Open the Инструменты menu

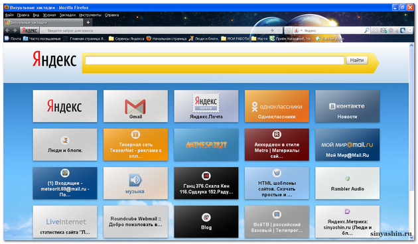[90, 15]
